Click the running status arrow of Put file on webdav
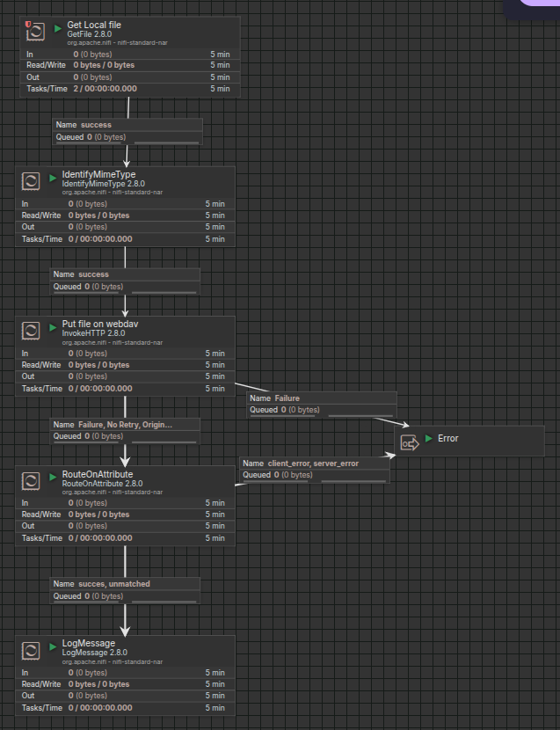This screenshot has height=730, width=560. [53, 328]
